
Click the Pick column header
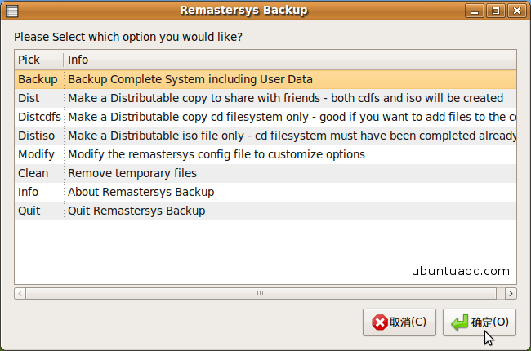pyautogui.click(x=39, y=60)
